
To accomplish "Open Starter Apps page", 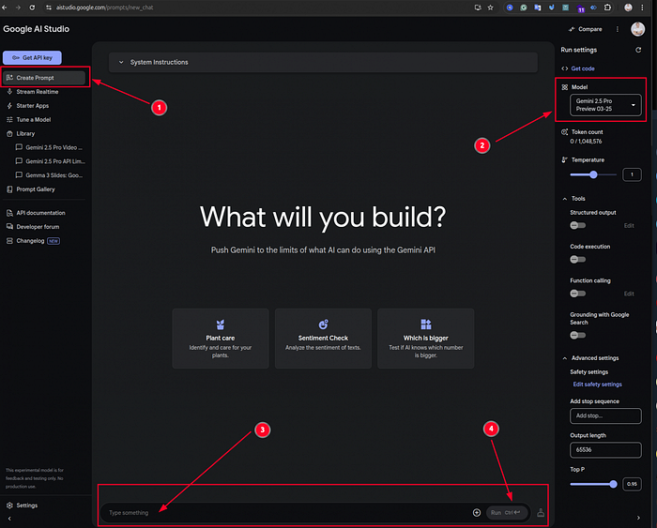I will click(32, 106).
